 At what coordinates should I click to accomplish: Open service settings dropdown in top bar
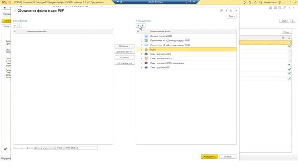280,2
